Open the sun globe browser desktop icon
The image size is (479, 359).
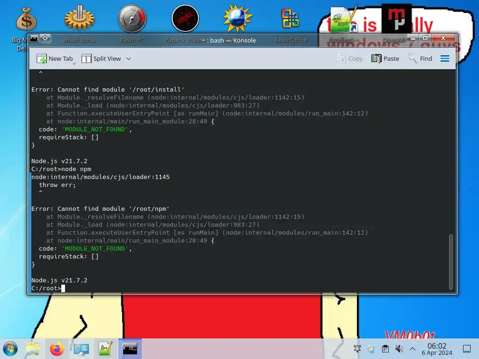click(x=237, y=18)
